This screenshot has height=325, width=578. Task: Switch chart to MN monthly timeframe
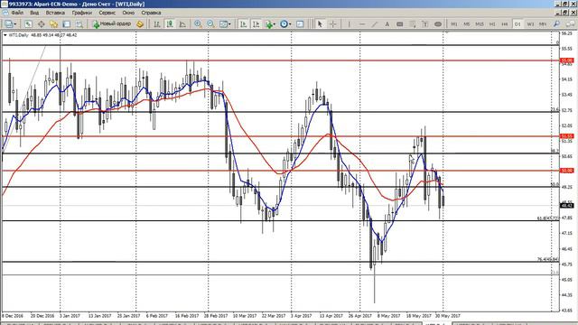tap(543, 24)
